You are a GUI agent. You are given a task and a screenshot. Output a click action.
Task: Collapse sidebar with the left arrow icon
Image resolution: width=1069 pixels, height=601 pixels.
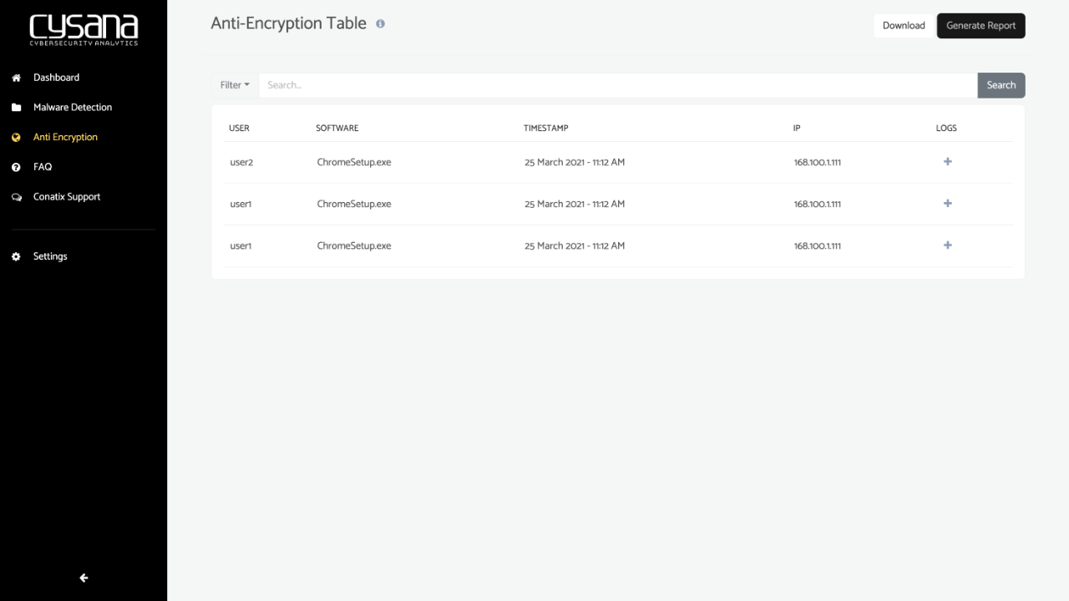pyautogui.click(x=84, y=578)
